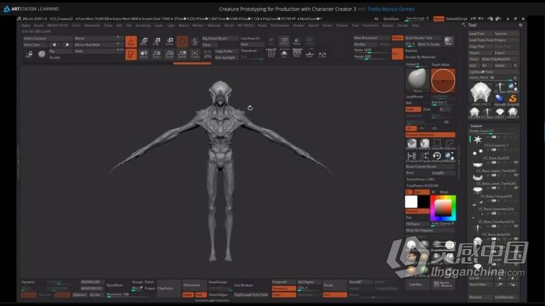Go to next stored camera arrow

point(67,45)
